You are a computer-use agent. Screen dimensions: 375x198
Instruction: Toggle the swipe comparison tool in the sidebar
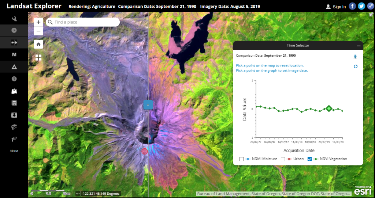coord(14,42)
